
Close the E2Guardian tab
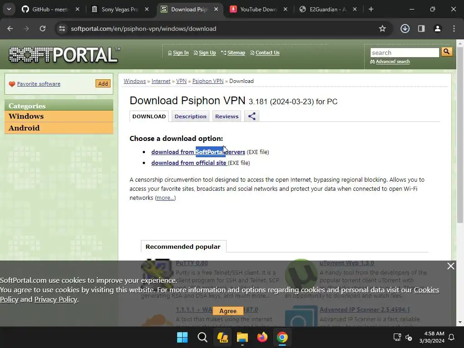coord(355,9)
